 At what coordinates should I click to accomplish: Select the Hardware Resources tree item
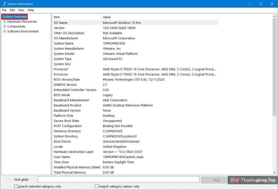(x=22, y=21)
